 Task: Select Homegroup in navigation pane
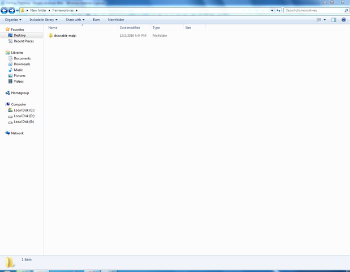pos(20,93)
